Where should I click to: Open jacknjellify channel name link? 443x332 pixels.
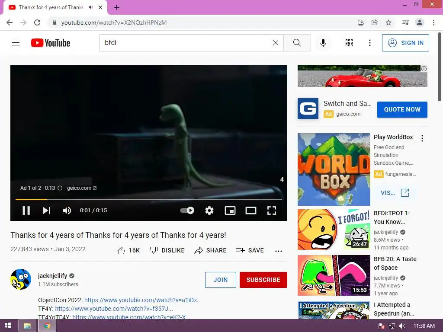tap(52, 276)
